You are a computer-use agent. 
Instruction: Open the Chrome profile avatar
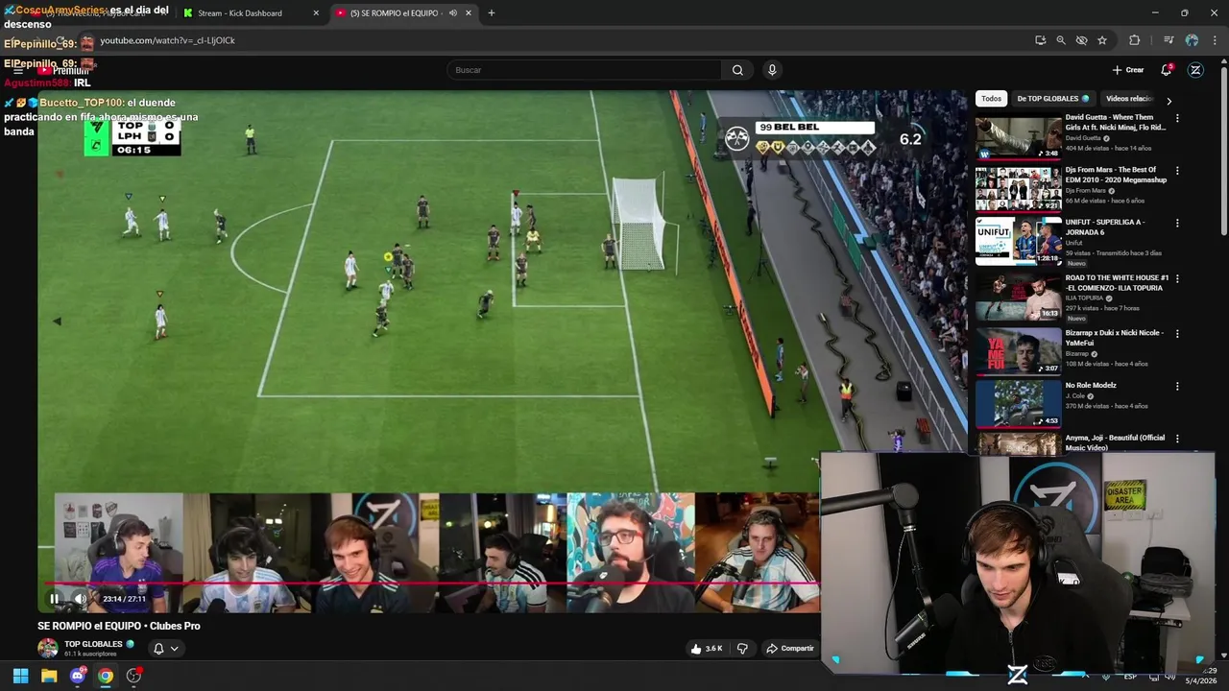(1192, 40)
